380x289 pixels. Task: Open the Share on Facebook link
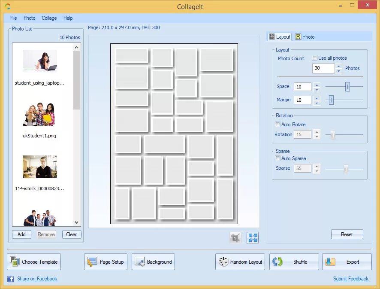(x=37, y=279)
